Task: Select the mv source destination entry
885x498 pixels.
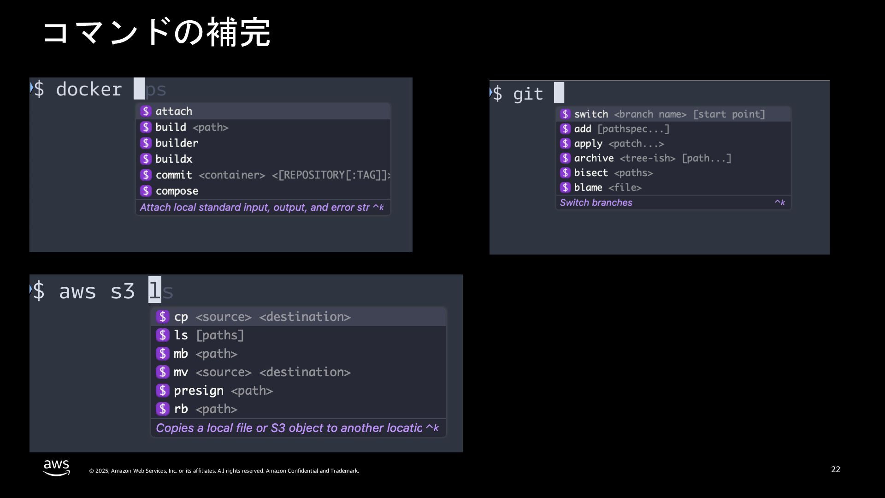Action: (262, 372)
